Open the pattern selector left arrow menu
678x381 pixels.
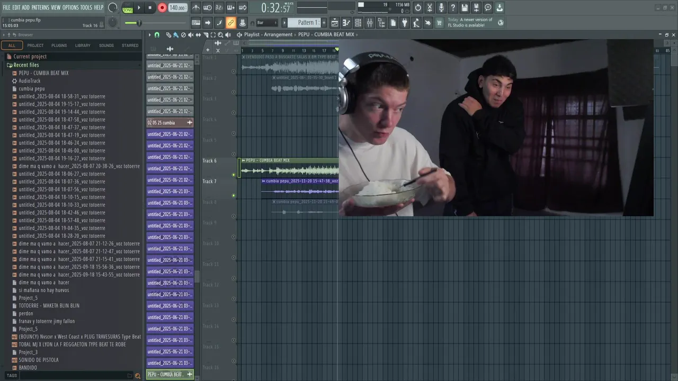(x=284, y=23)
